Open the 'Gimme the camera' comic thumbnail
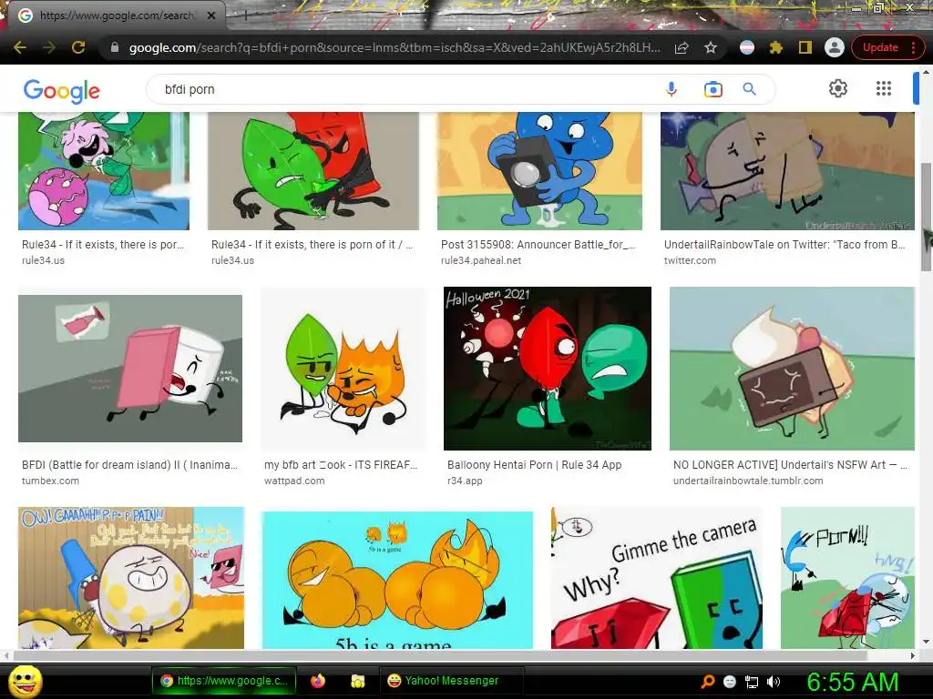Screen dimensions: 933x699 point(656,578)
